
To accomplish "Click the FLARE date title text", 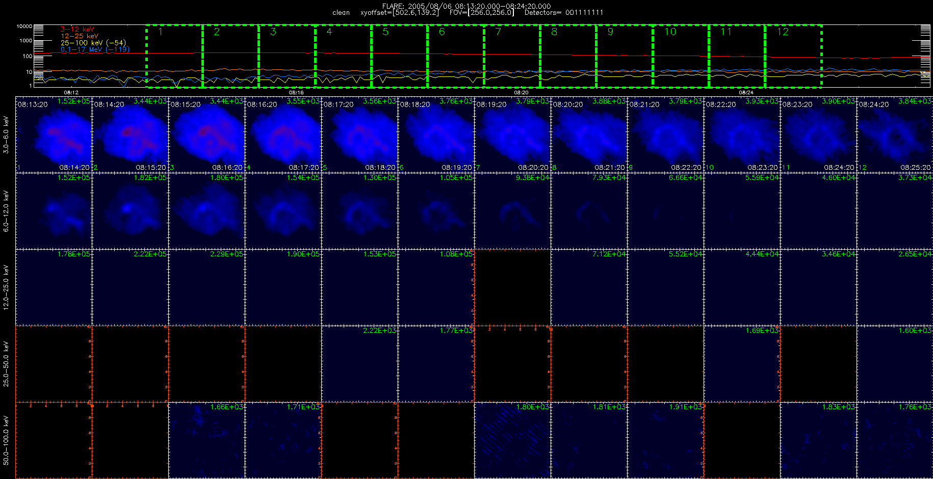I will (466, 6).
